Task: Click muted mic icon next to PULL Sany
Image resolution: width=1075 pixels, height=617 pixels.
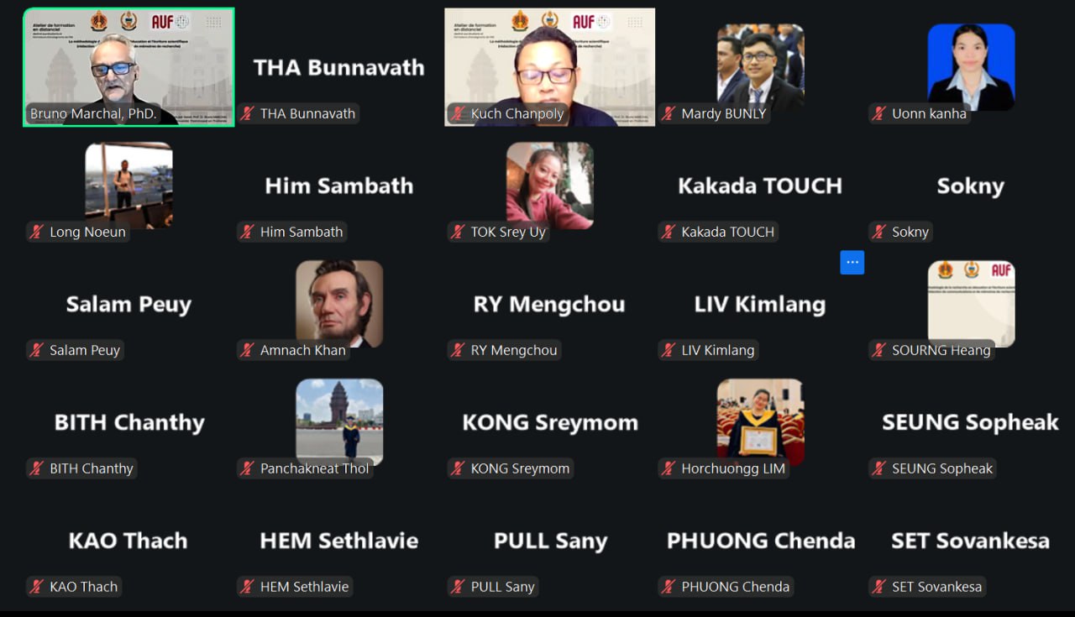Action: pyautogui.click(x=458, y=587)
